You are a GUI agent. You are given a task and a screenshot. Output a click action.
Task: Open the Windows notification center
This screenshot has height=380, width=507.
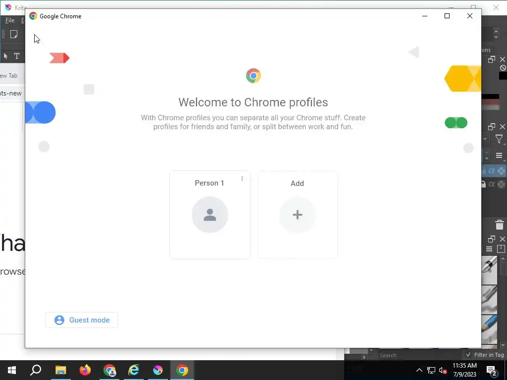click(492, 370)
